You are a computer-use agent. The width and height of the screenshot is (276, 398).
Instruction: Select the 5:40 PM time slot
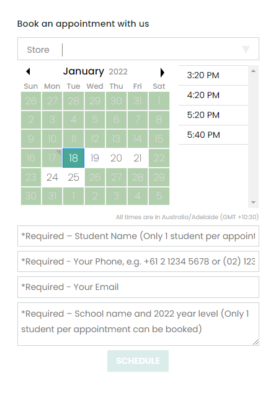(213, 135)
